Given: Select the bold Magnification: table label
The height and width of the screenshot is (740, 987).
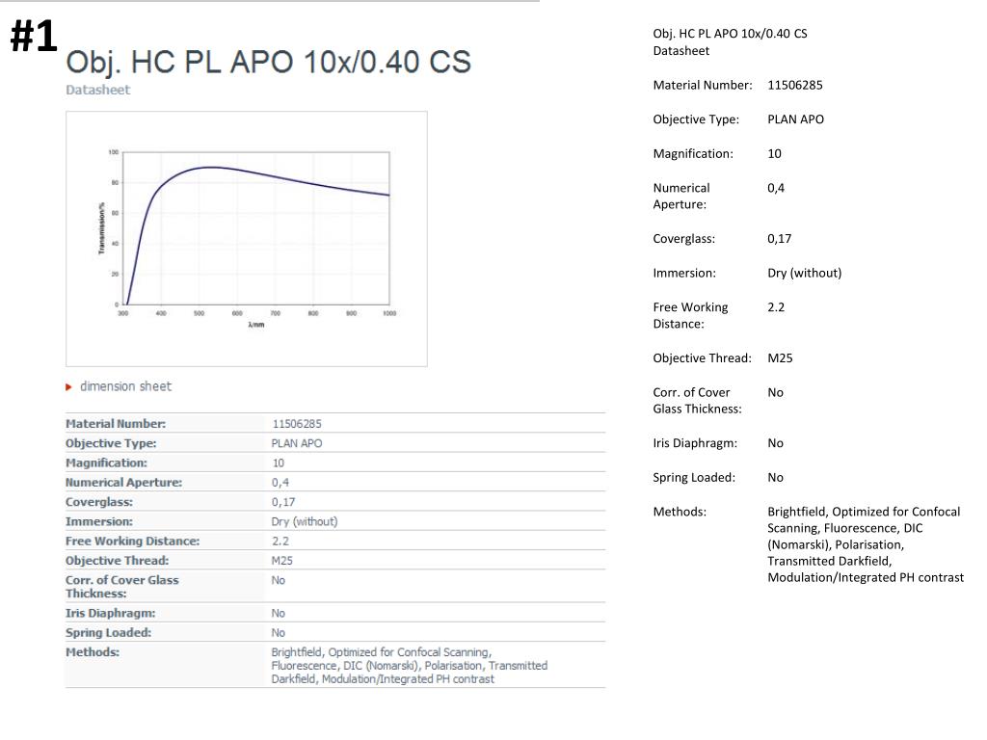Looking at the screenshot, I should point(106,463).
